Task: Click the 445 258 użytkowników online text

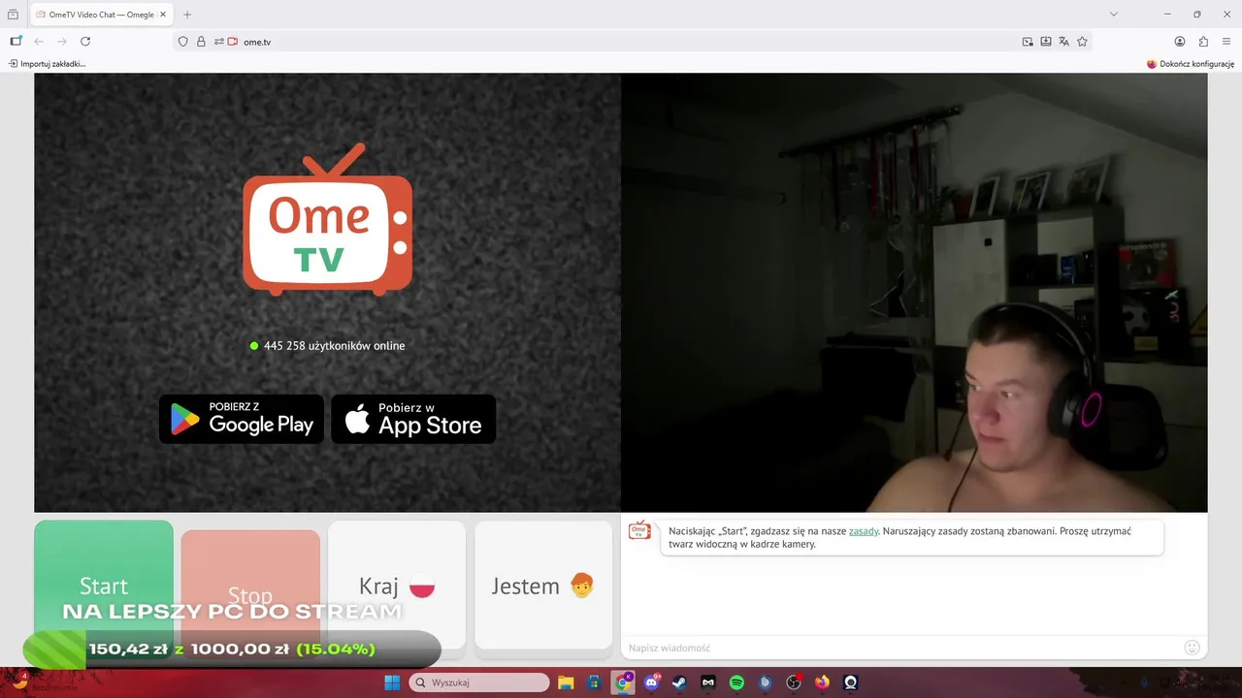Action: 334,346
